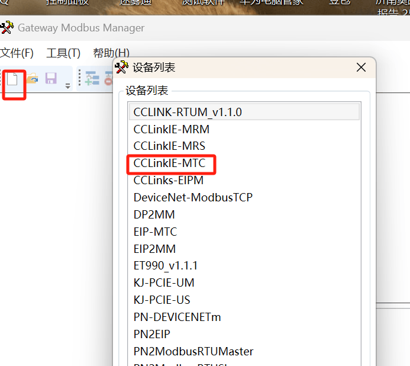This screenshot has height=366, width=410.
Task: Select CCLINK-RTUM_v1.1.0 in device list
Action: coord(244,112)
